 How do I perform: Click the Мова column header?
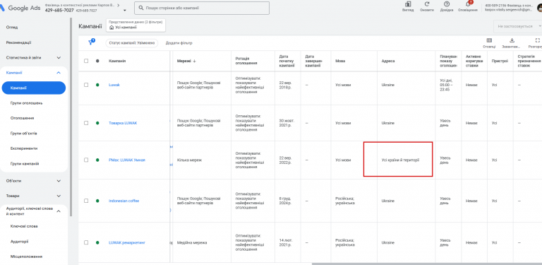point(339,61)
